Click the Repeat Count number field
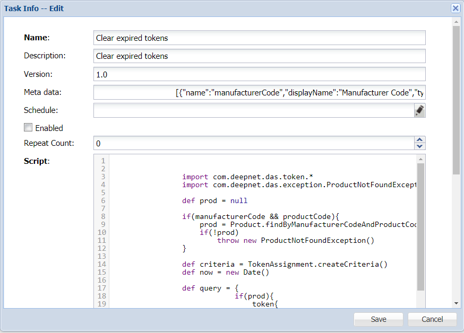 coord(253,143)
